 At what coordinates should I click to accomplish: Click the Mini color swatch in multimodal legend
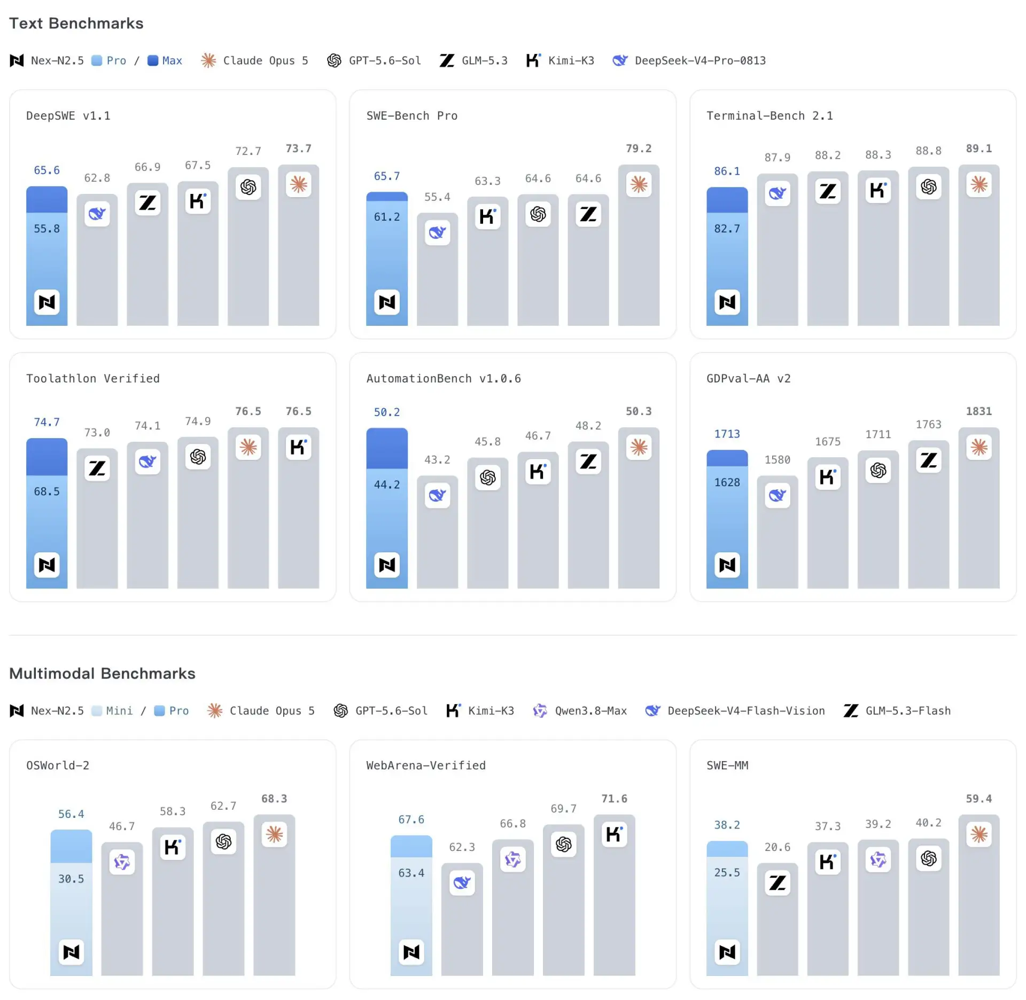(97, 710)
